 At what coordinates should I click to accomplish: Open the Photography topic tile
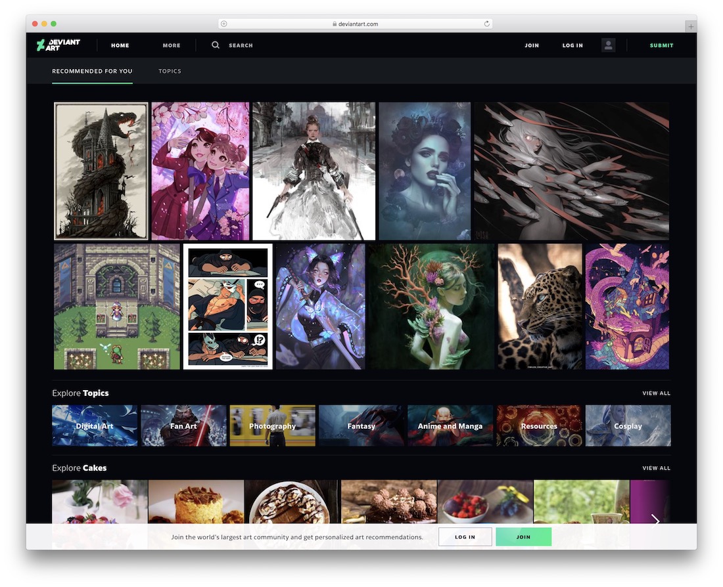273,425
